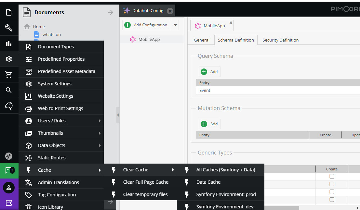Image resolution: width=360 pixels, height=210 pixels.
Task: Open the Settings gear sidebar icon
Action: click(9, 59)
